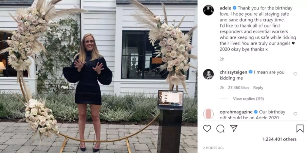Click the verified badge next to chrissyteigen
This screenshot has height=153, width=307.
coord(250,72)
